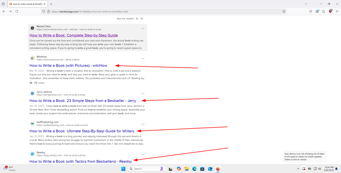The height and width of the screenshot is (173, 341).
Task: Click the Reedsy favicon icon
Action: (32, 154)
